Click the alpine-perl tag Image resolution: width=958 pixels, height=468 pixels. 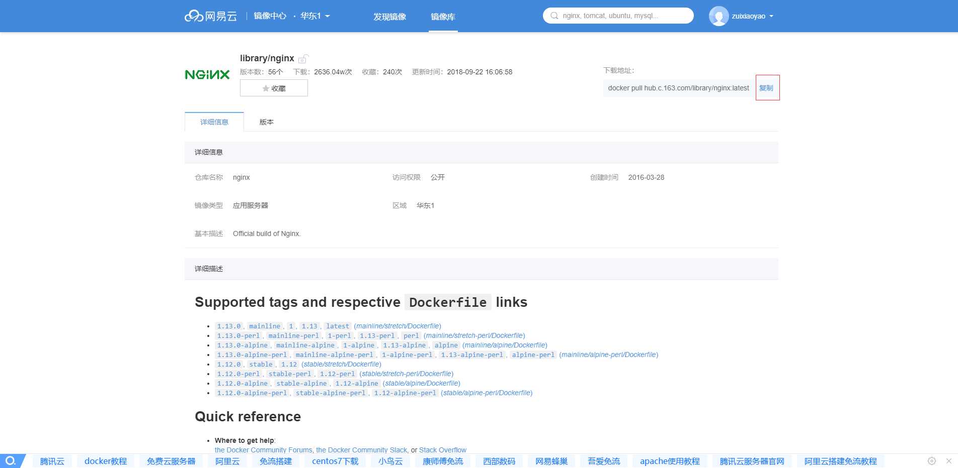point(533,355)
